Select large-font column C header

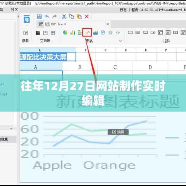pos(115,67)
